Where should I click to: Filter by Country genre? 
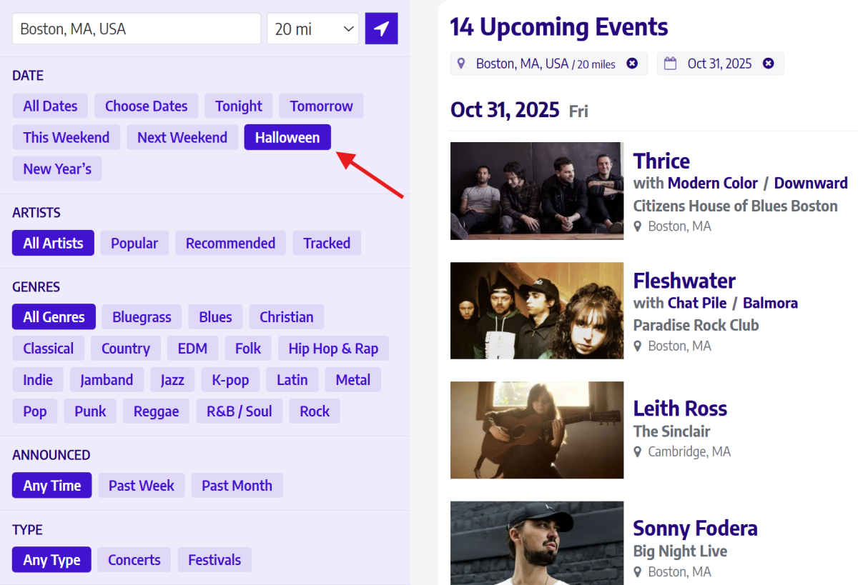pyautogui.click(x=126, y=349)
